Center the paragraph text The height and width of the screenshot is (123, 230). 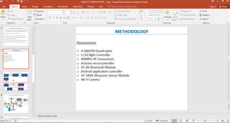(92, 18)
